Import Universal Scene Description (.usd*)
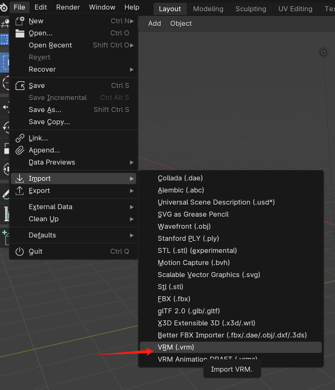The height and width of the screenshot is (390, 335). 231,202
